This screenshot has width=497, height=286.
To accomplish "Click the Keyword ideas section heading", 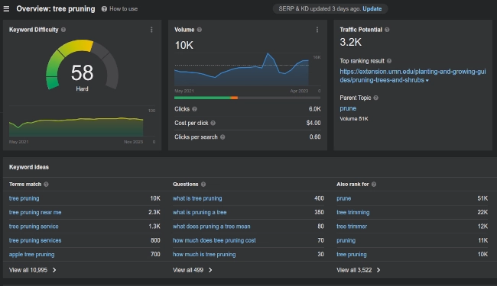I will click(x=29, y=167).
